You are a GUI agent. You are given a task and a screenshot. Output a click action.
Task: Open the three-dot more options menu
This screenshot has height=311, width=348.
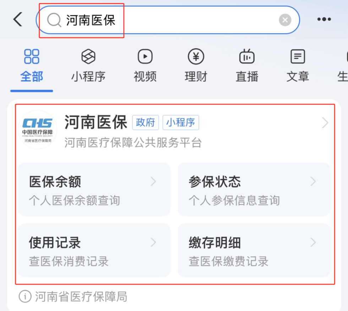(x=324, y=19)
